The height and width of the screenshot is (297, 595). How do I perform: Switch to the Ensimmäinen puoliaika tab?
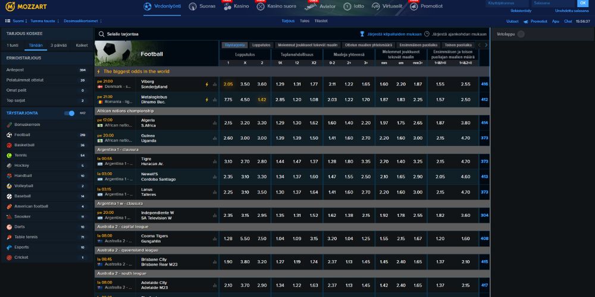[x=418, y=45]
